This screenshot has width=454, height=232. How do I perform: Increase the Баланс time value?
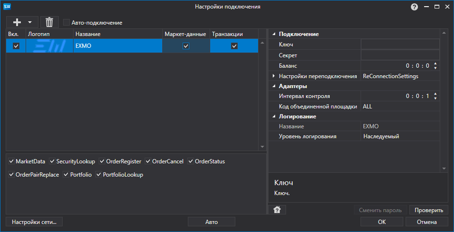pos(435,63)
